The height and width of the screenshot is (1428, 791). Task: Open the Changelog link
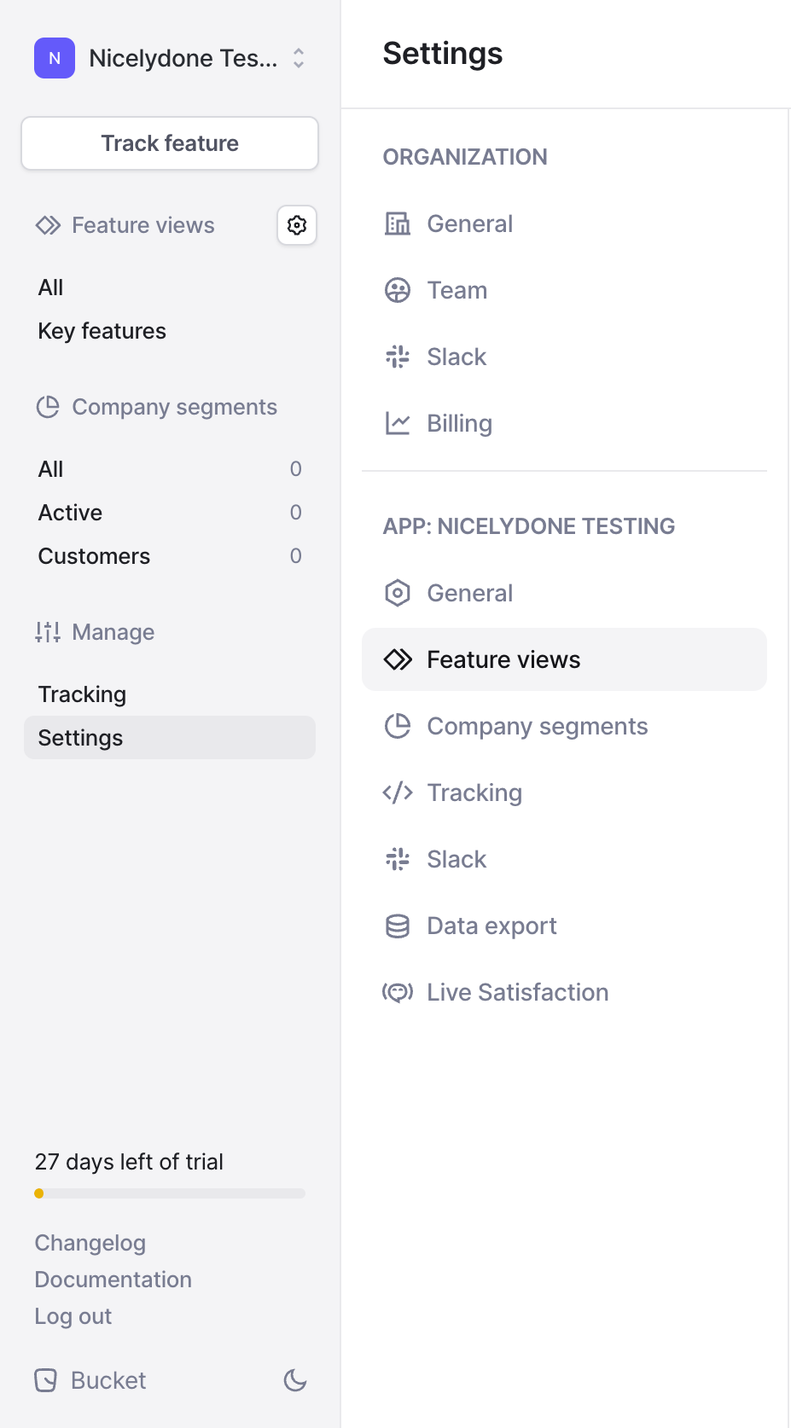[x=90, y=1243]
